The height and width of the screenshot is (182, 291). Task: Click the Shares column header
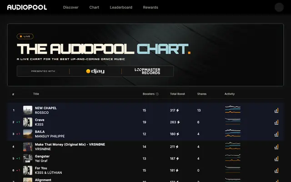click(x=202, y=94)
